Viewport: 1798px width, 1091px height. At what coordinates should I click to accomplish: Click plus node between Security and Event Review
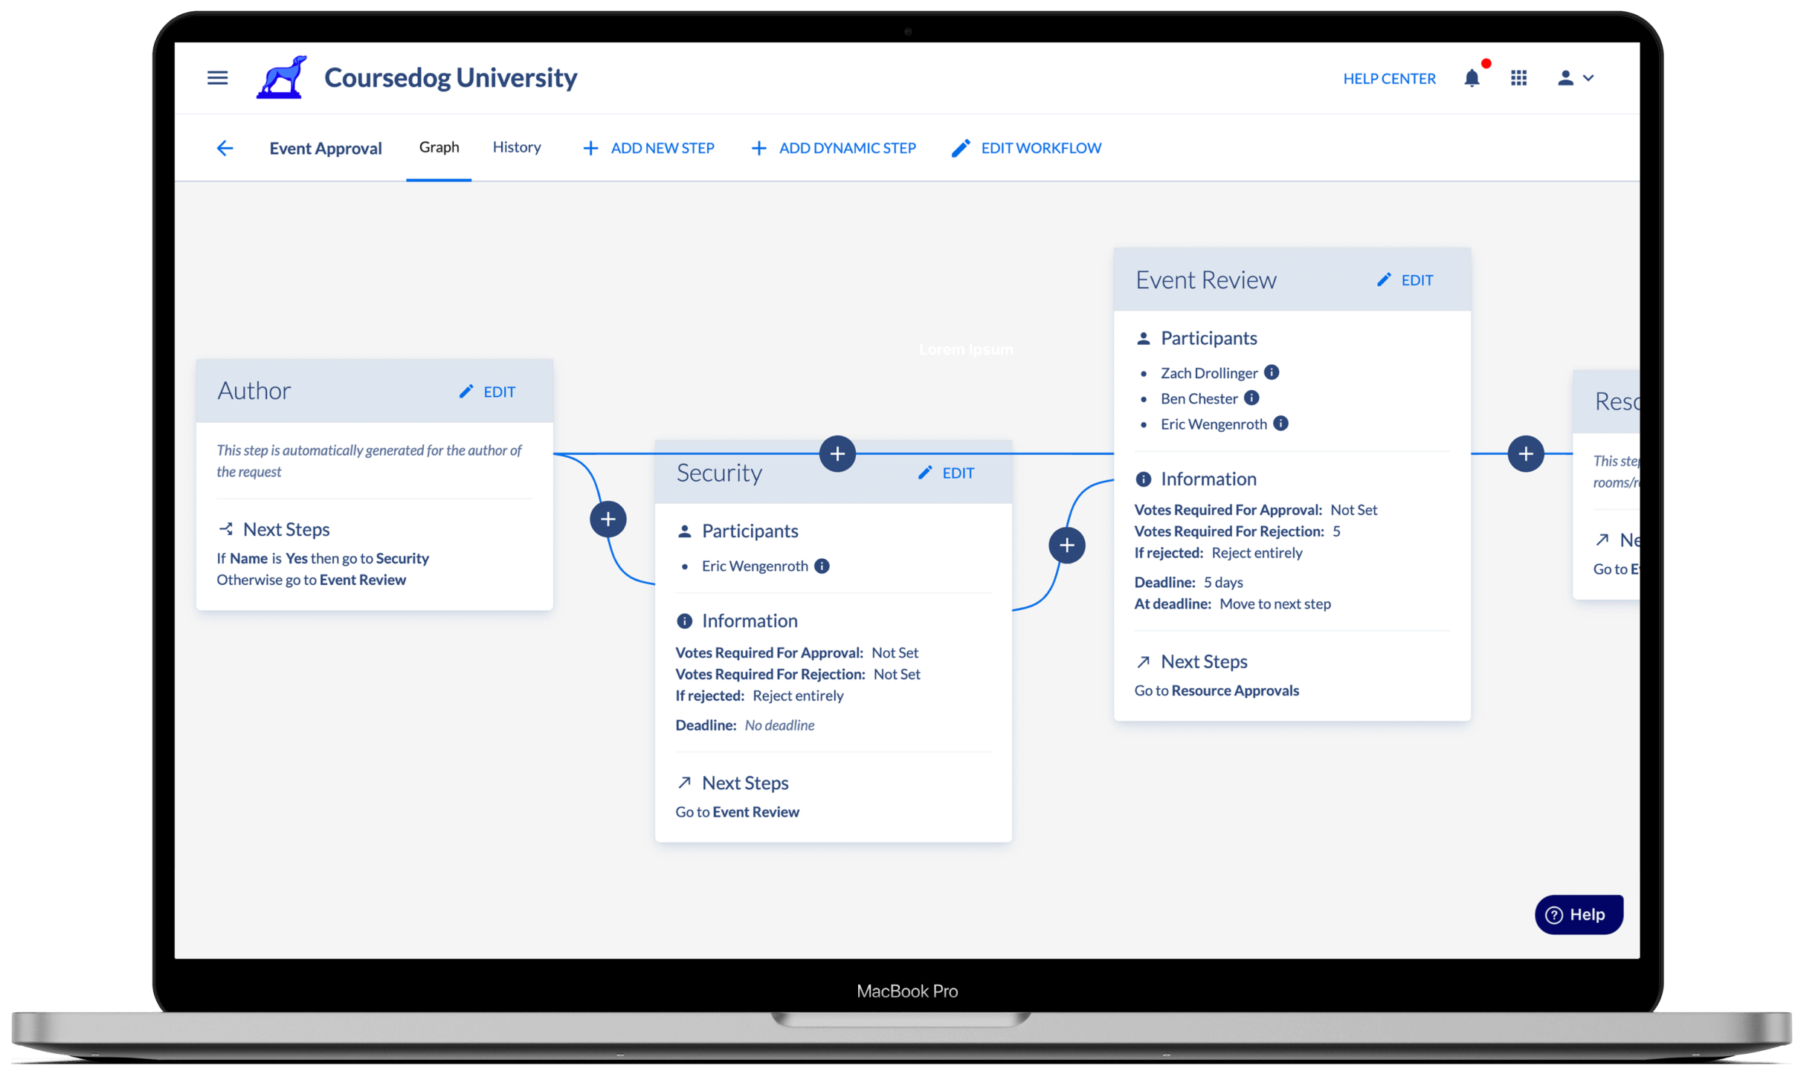(x=1066, y=545)
